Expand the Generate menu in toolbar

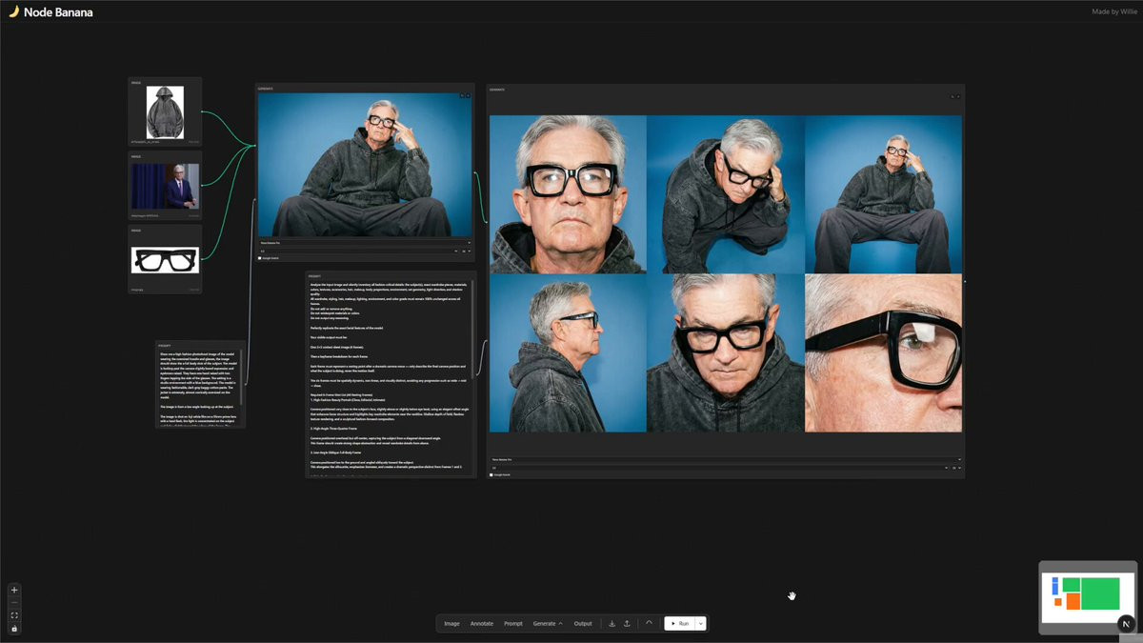pyautogui.click(x=548, y=623)
